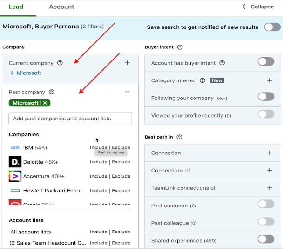The height and width of the screenshot is (252, 283).
Task: Click the help icon next to Current company
Action: tap(60, 63)
